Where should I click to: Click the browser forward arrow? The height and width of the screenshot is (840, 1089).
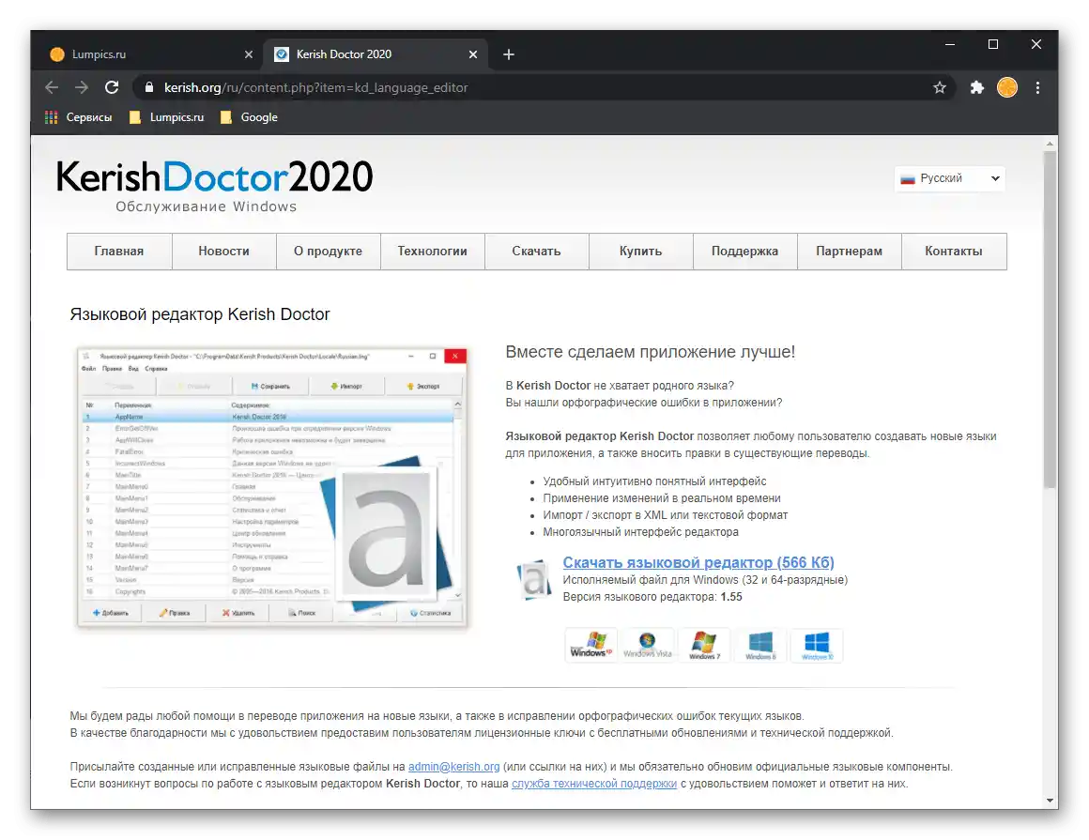pos(82,87)
